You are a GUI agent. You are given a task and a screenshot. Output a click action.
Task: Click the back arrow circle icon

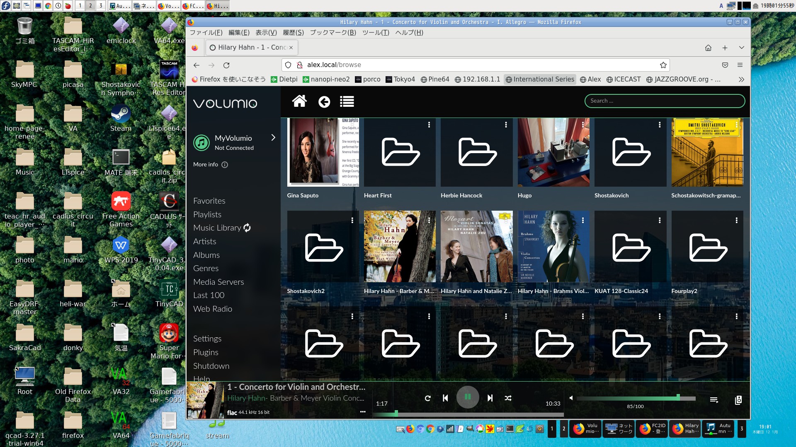click(324, 102)
